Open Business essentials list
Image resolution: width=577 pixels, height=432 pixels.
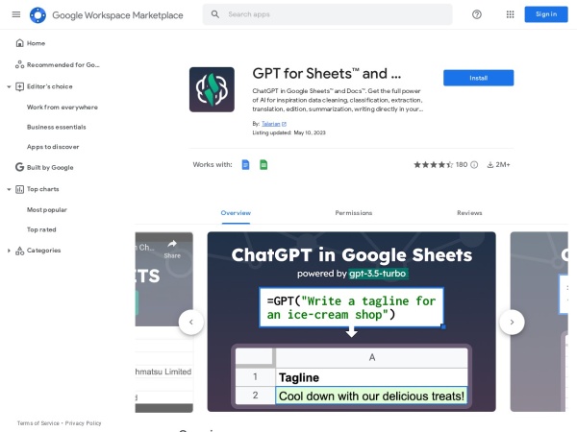tap(57, 127)
